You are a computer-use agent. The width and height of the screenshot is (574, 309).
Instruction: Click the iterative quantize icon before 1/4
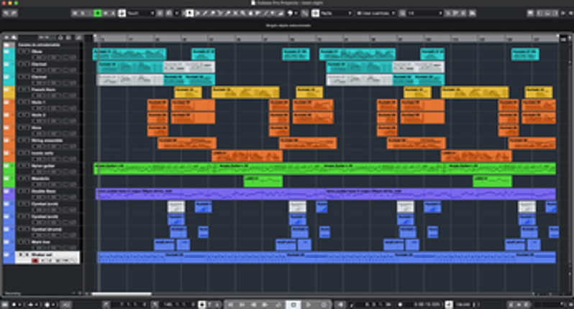click(x=402, y=13)
